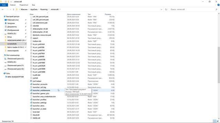This screenshot has width=220, height=123.
Task: Go up one folder level
Action: pyautogui.click(x=13, y=10)
